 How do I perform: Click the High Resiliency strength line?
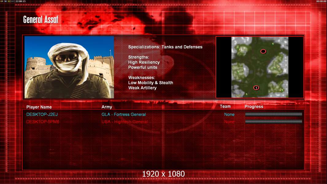[144, 62]
